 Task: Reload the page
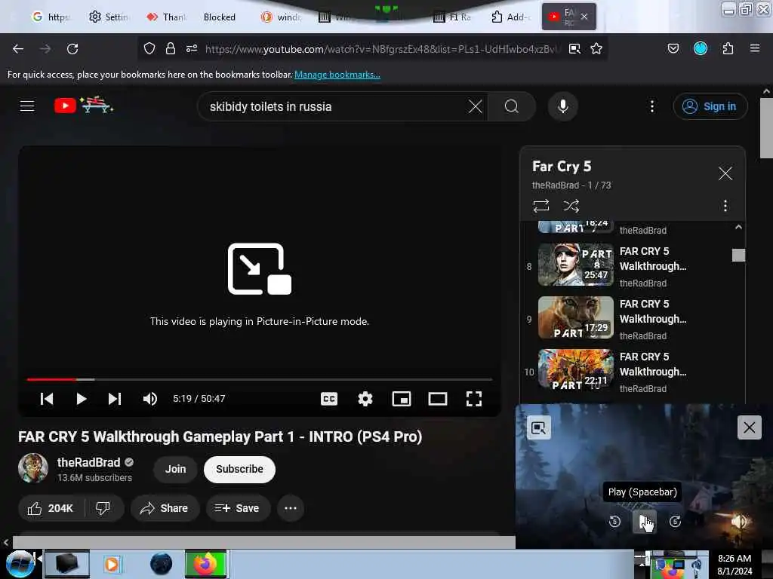point(72,49)
